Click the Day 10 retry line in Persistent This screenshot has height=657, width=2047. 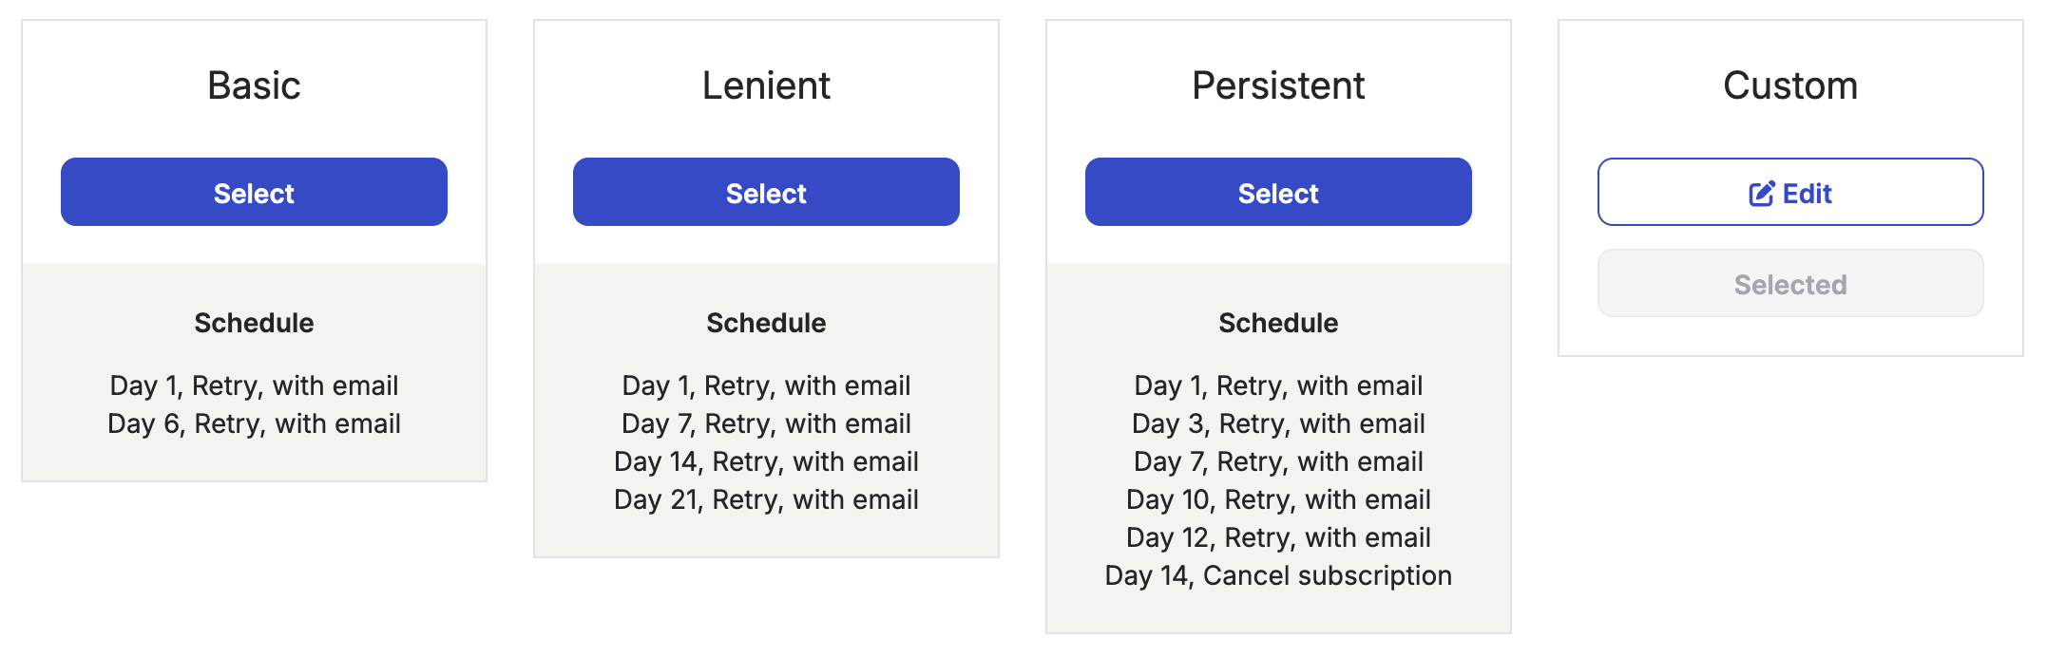point(1278,499)
